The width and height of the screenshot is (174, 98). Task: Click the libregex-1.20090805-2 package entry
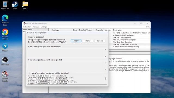point(51,80)
